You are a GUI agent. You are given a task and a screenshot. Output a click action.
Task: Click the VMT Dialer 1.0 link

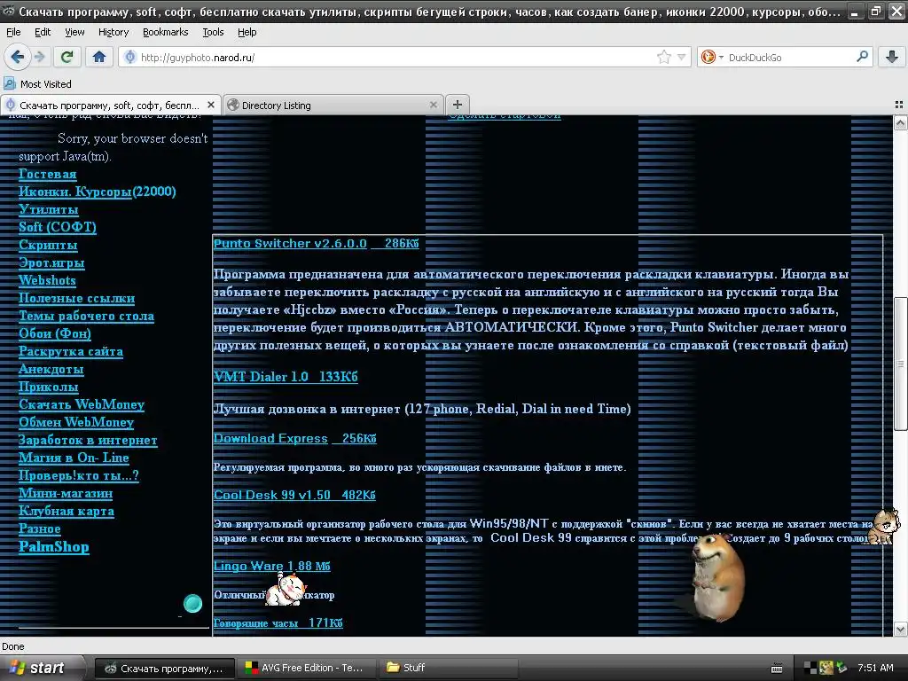tap(286, 376)
